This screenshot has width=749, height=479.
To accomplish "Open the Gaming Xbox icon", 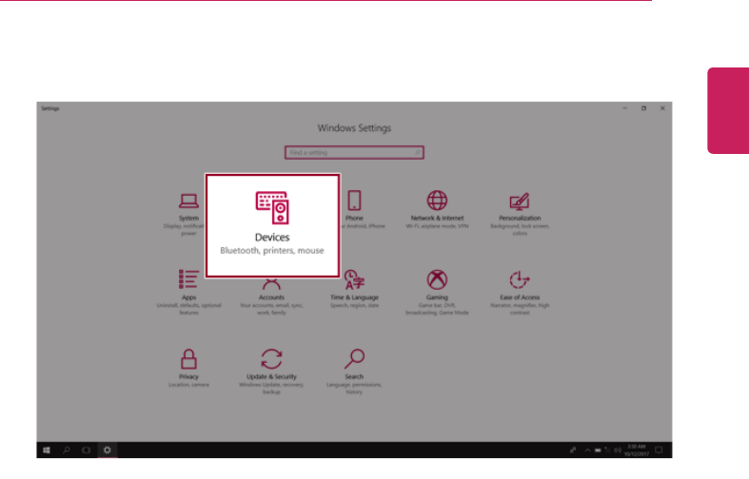I will tap(437, 279).
